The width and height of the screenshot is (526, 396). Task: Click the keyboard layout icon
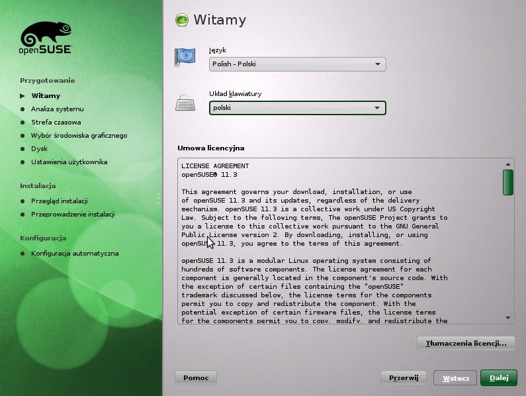(185, 103)
